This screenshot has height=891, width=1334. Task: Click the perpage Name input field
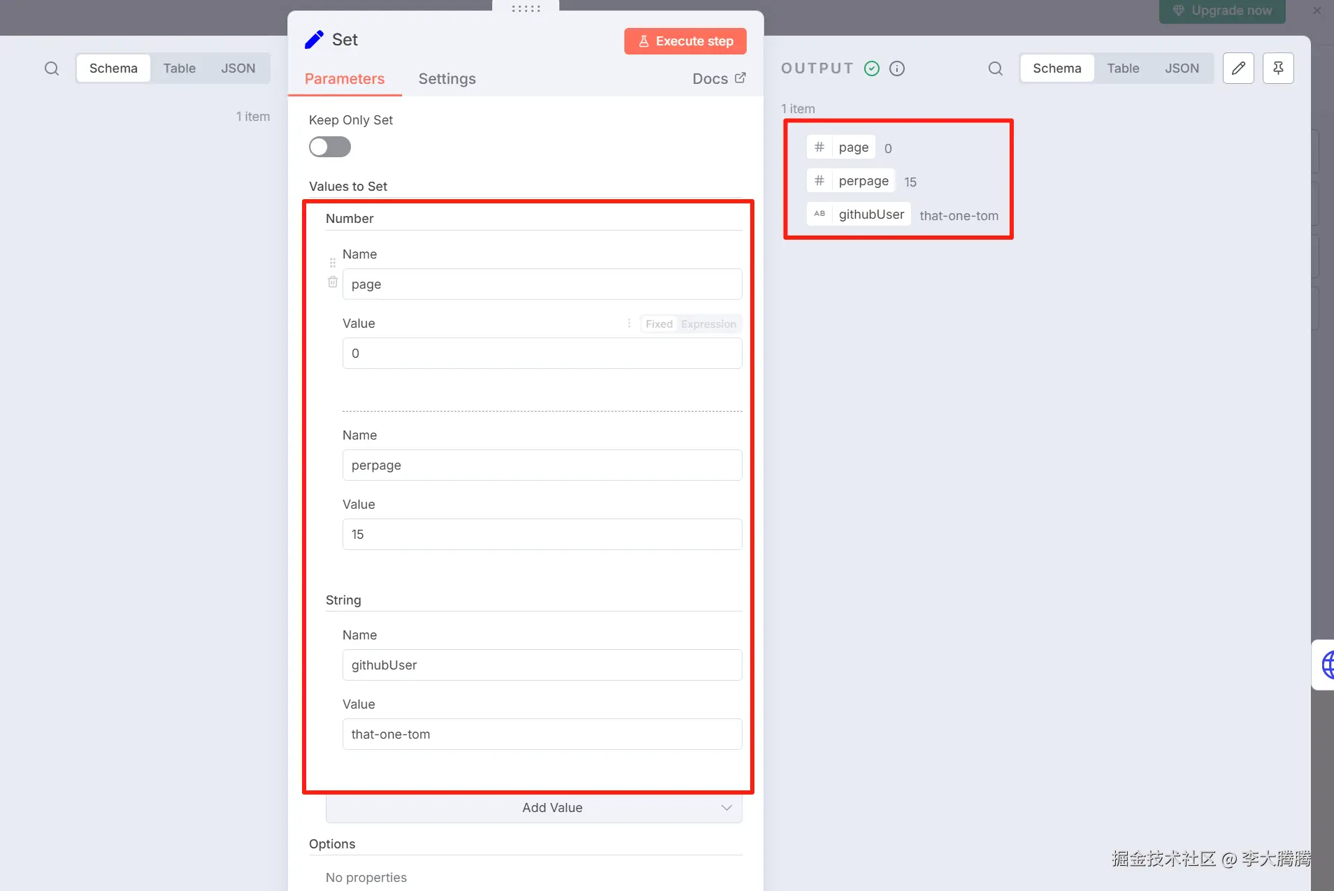(x=542, y=465)
